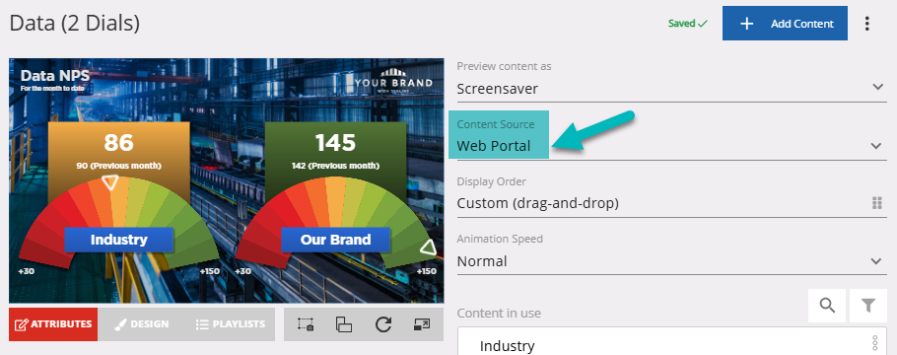Open the Playlists tab
The image size is (897, 355).
231,324
